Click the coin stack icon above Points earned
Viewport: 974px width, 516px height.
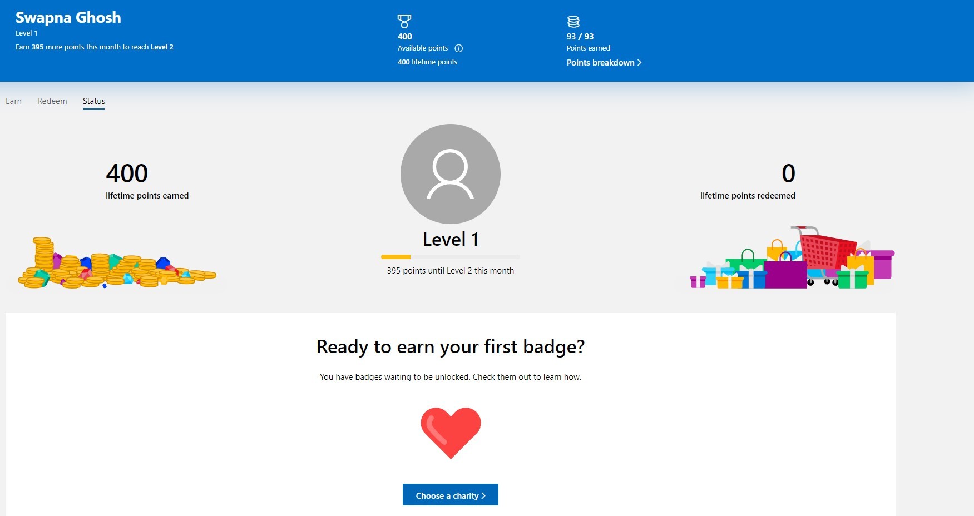[574, 21]
